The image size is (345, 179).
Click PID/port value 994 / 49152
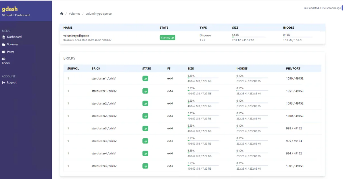[294, 153]
